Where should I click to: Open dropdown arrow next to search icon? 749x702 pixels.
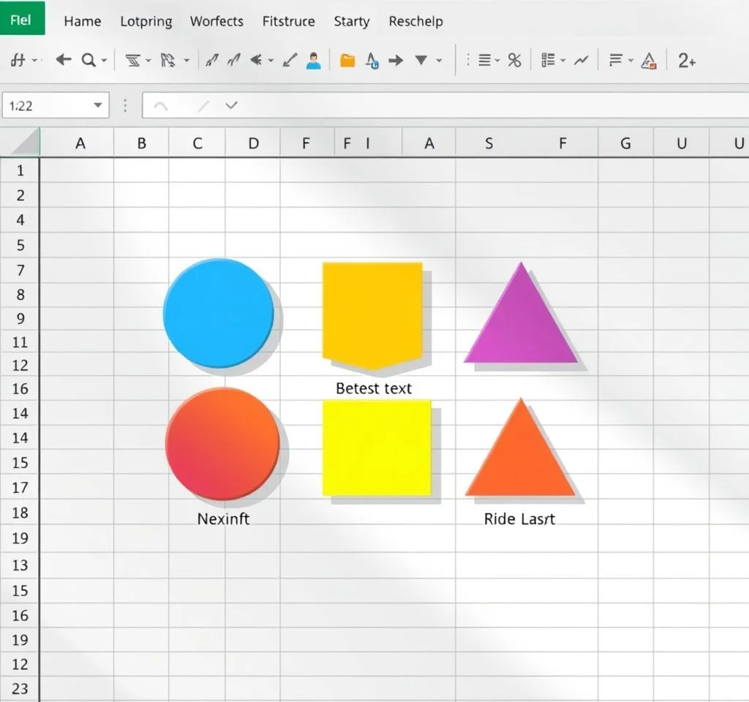[x=105, y=61]
